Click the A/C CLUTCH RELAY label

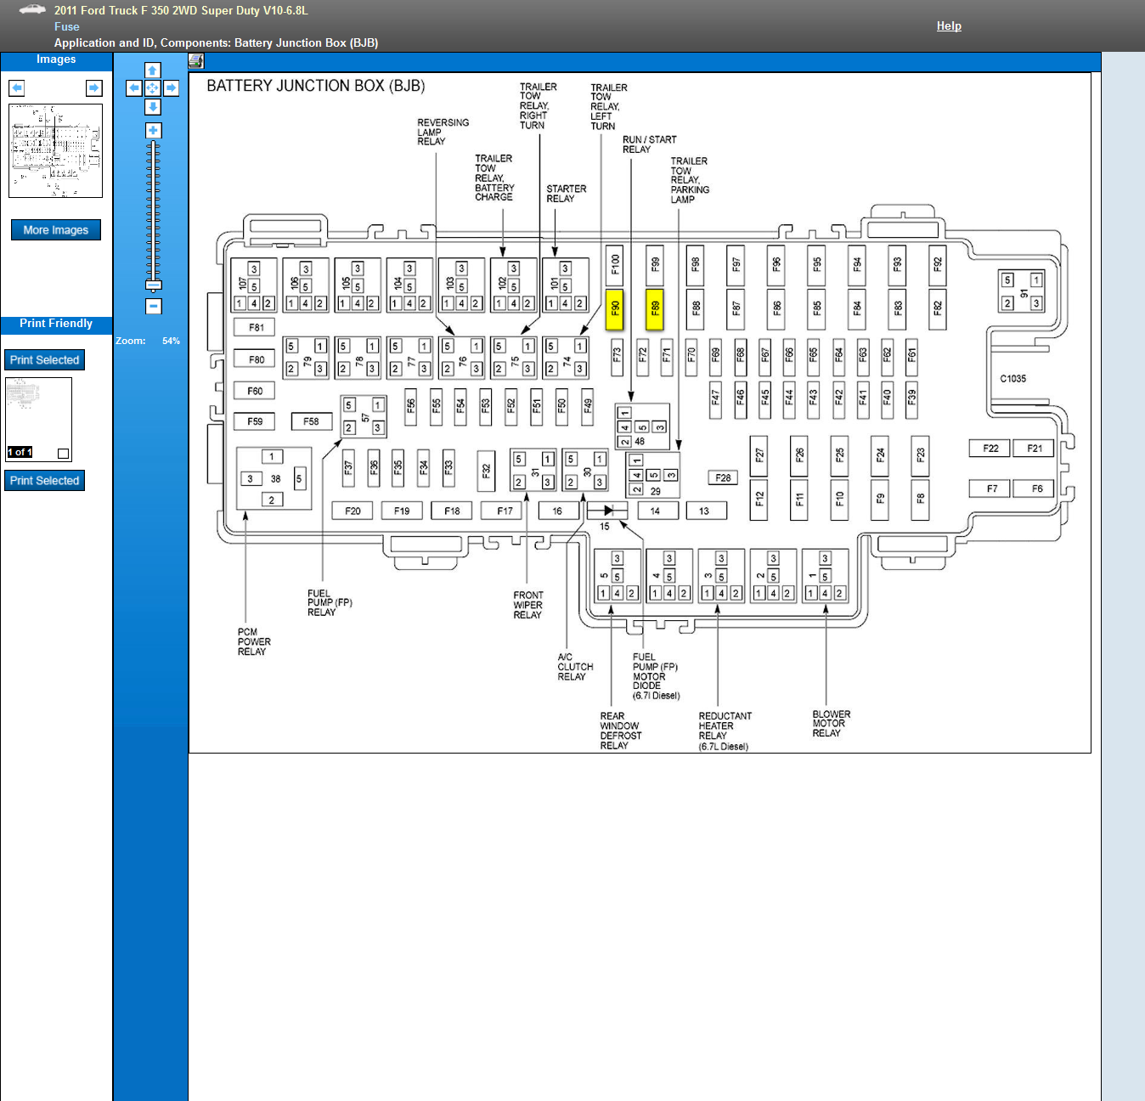point(575,667)
